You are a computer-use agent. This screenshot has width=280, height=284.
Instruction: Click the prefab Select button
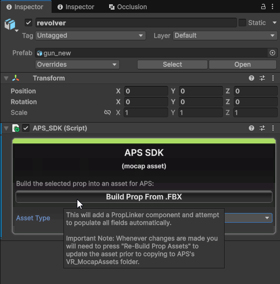pyautogui.click(x=173, y=65)
